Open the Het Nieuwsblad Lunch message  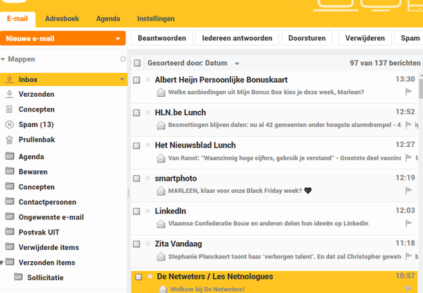pyautogui.click(x=274, y=153)
